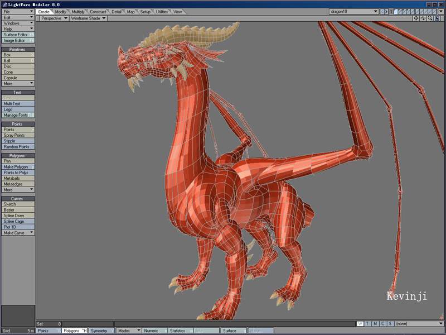Viewport: 446px width, 335px height.
Task: Expand More under Polygons
Action: coord(18,190)
